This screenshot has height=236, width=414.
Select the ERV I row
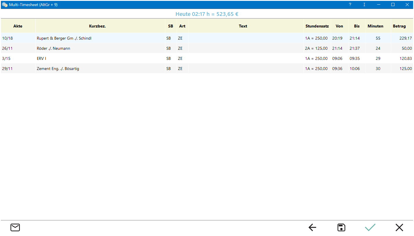[41, 58]
